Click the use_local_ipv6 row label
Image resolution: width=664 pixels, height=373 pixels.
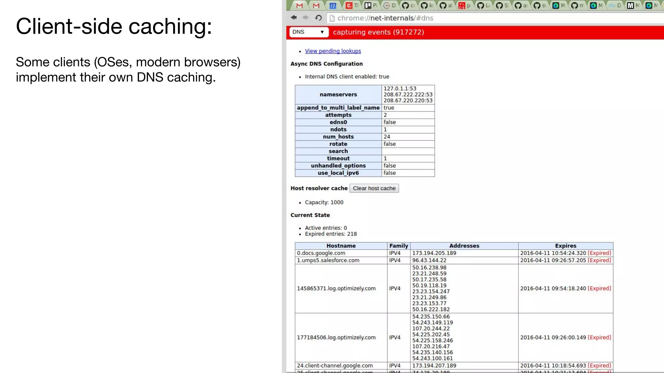[338, 173]
